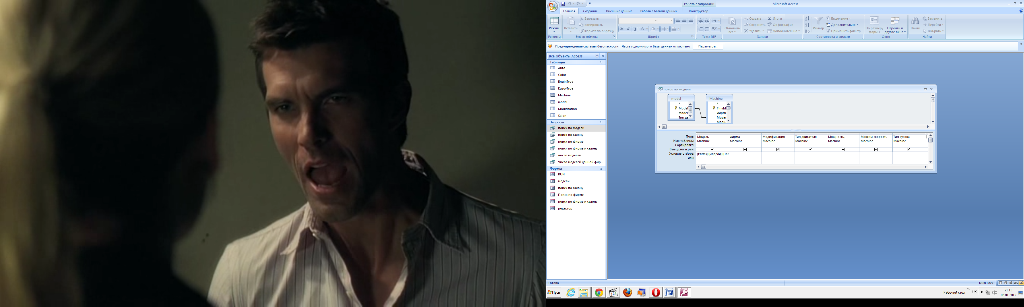Open Opera browser from taskbar
This screenshot has width=1024, height=307.
(x=656, y=293)
